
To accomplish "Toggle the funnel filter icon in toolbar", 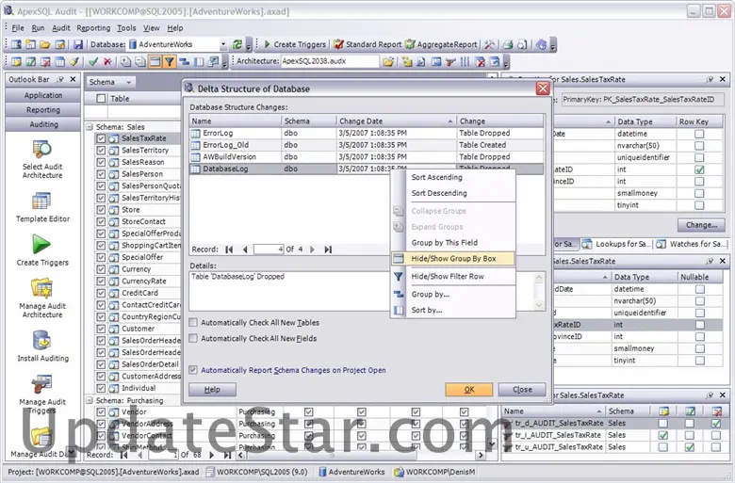I will 170,61.
